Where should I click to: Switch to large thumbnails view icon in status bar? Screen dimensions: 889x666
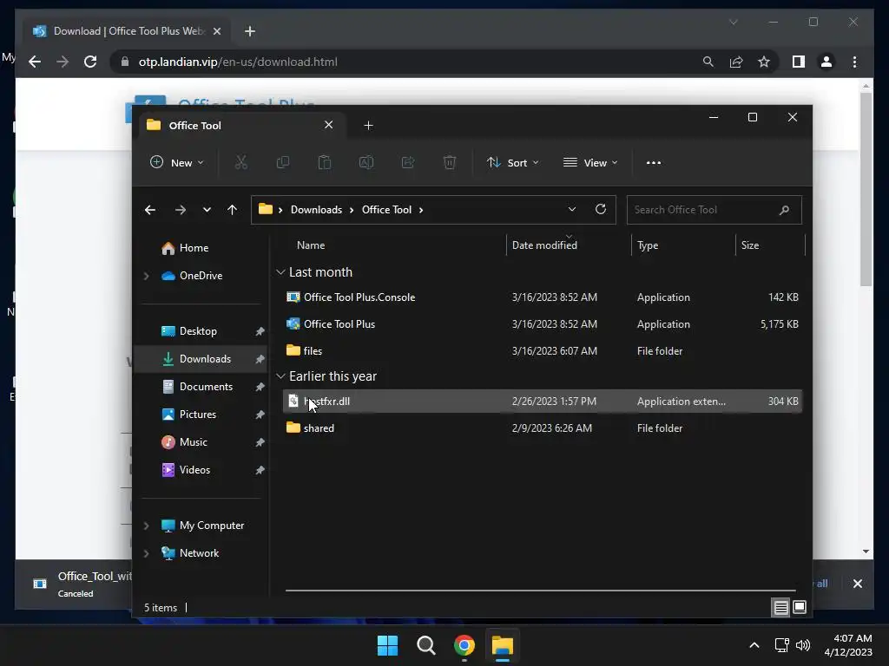click(800, 608)
